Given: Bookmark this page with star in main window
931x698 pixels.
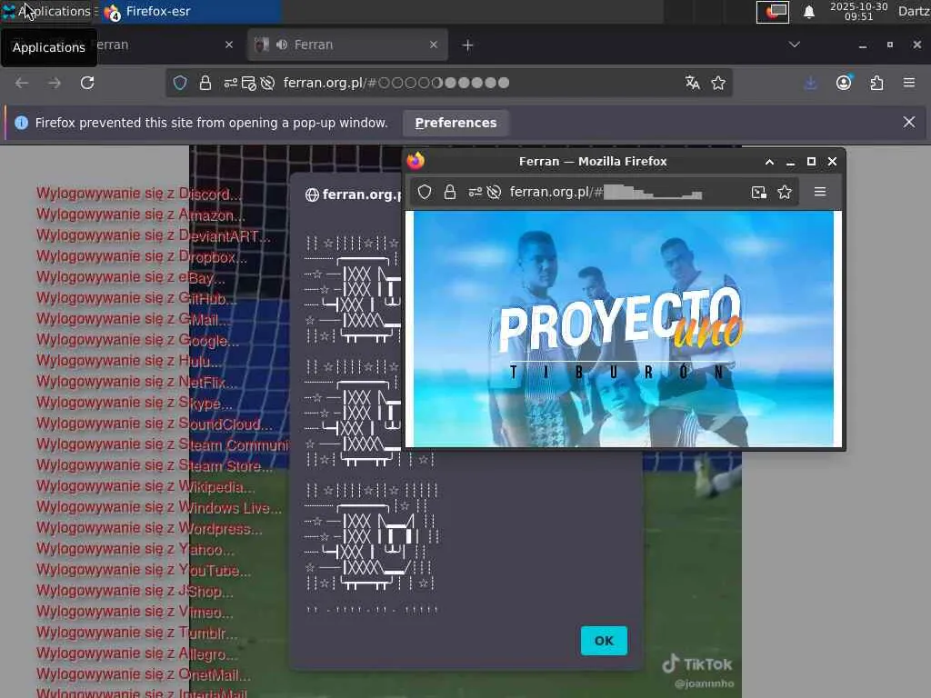Looking at the screenshot, I should pos(718,83).
